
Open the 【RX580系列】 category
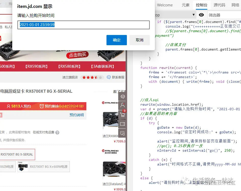69,66
